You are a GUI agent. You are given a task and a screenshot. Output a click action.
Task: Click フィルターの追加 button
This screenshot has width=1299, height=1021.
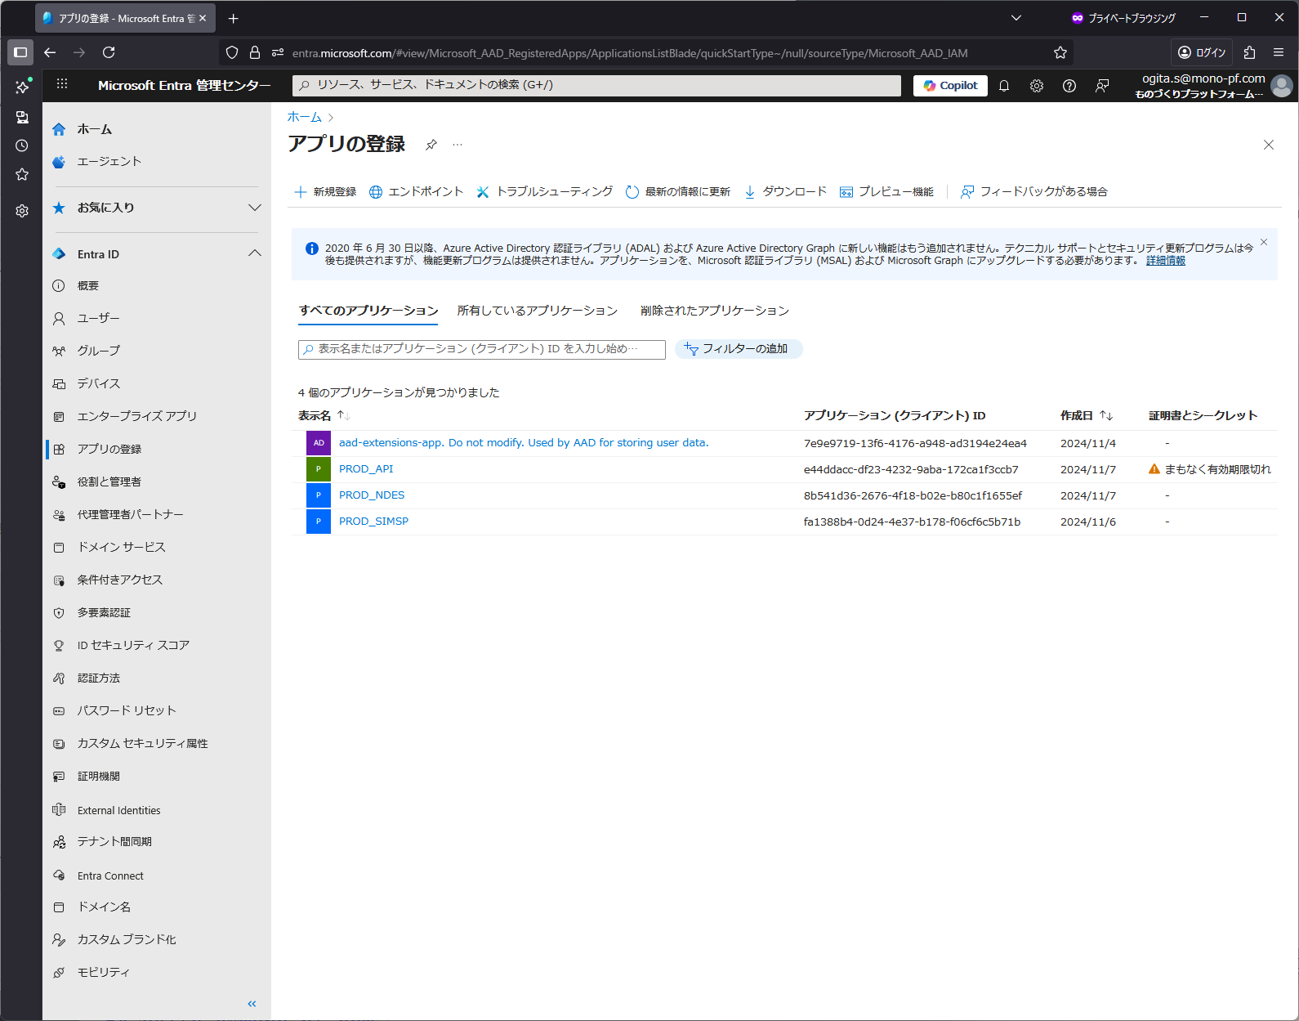pos(738,349)
